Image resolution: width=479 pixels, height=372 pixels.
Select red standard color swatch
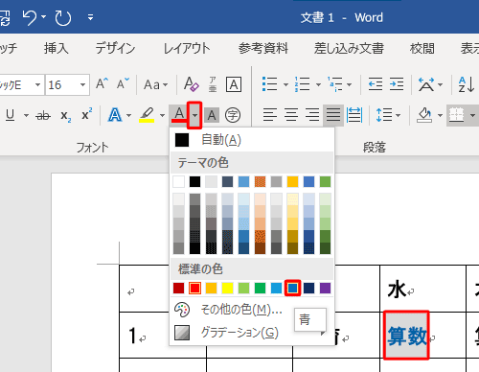(x=194, y=288)
